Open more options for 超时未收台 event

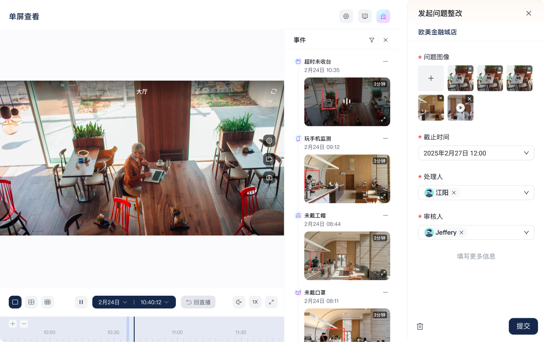point(385,62)
